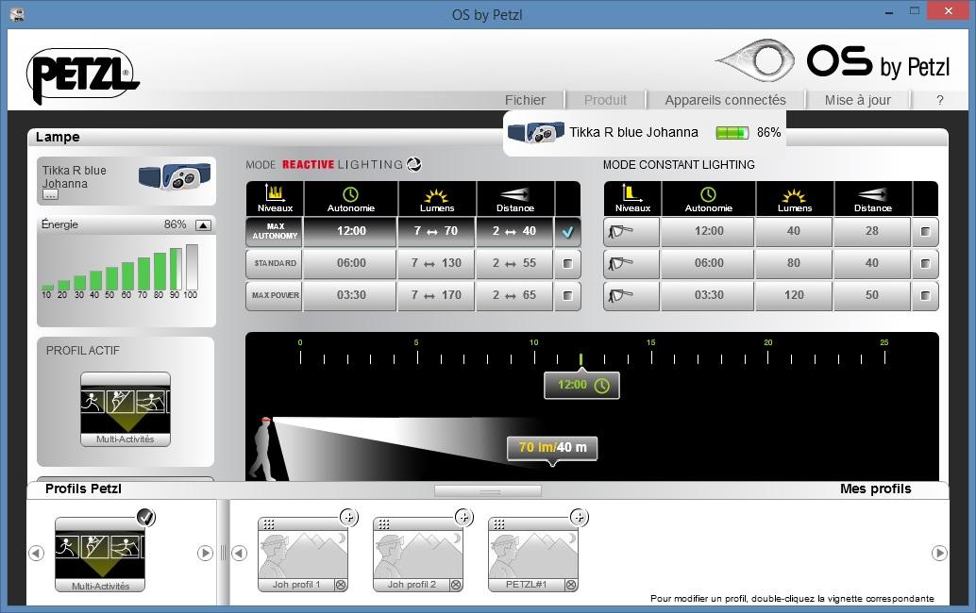The width and height of the screenshot is (976, 613).
Task: Delete the Joh profil 1 profile
Action: pos(341,585)
